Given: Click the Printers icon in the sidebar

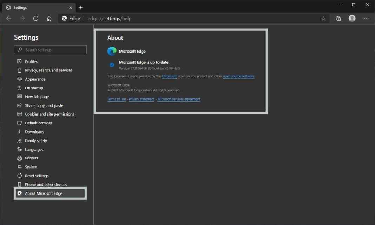Looking at the screenshot, I should pos(19,158).
